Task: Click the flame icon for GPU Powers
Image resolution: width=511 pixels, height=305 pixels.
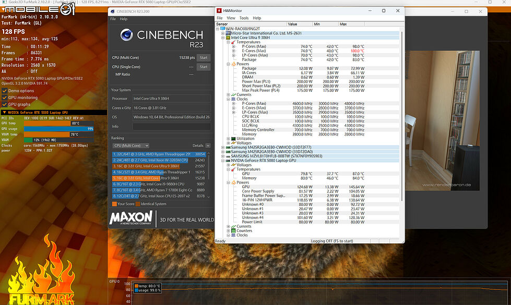Action: pyautogui.click(x=233, y=182)
